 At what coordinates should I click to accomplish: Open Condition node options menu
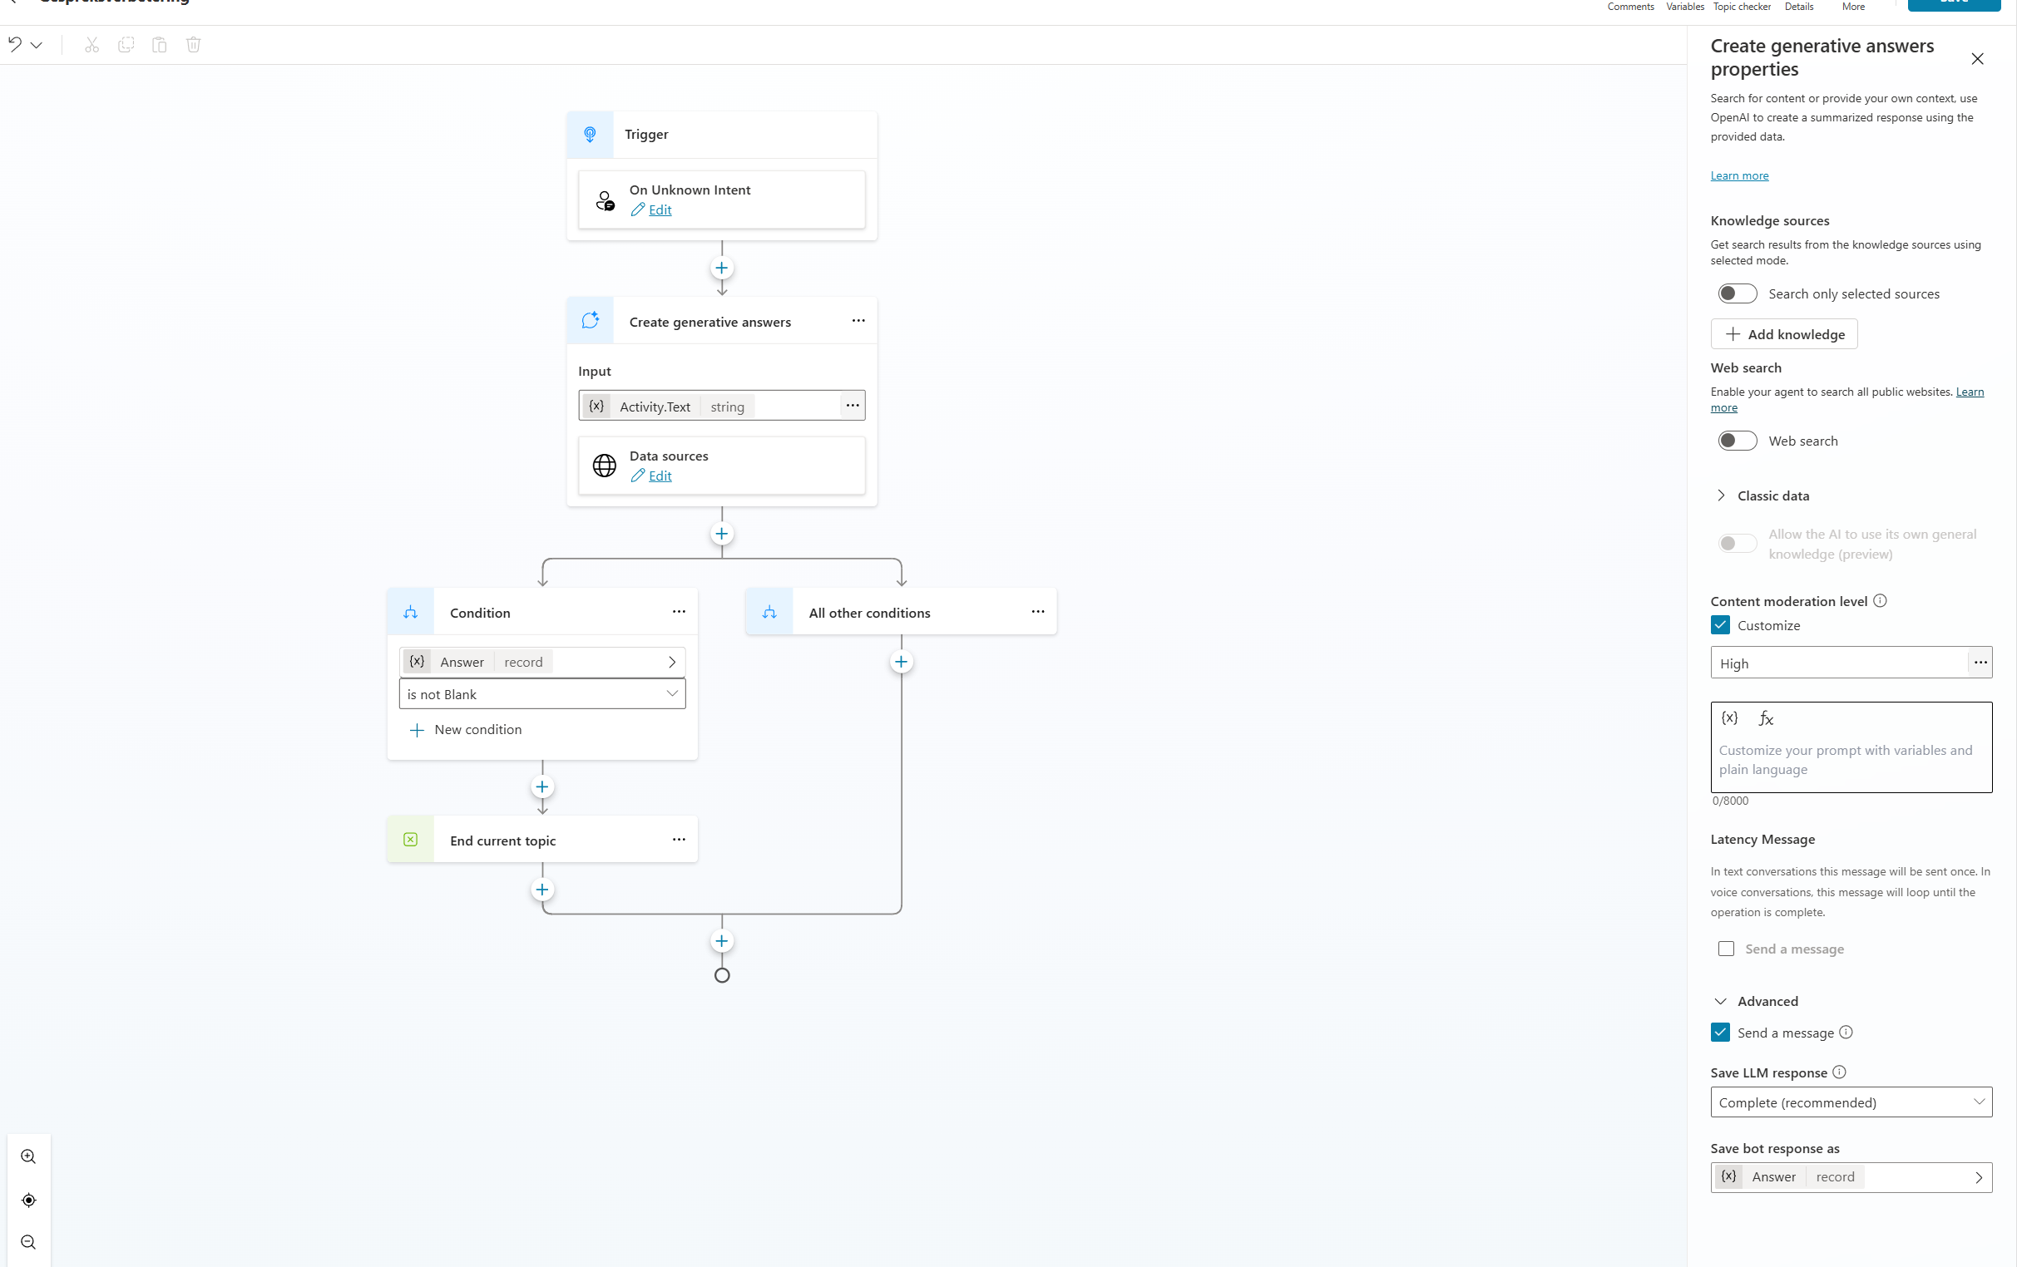680,611
